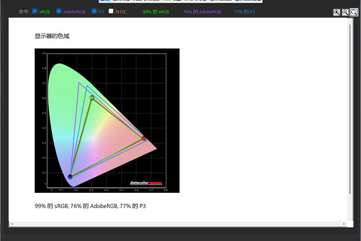Click the fit-to-window zoom icon
The width and height of the screenshot is (361, 241).
tap(354, 12)
